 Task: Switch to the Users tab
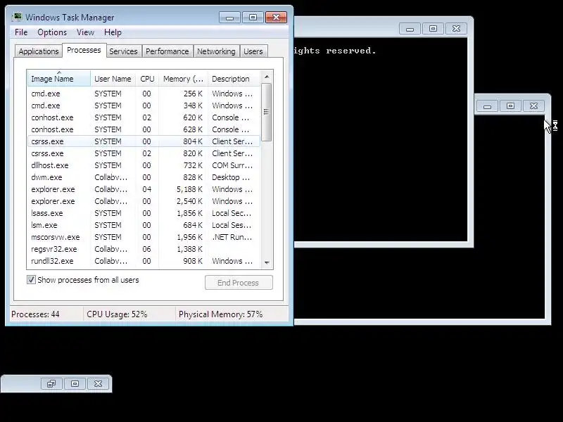tap(253, 51)
